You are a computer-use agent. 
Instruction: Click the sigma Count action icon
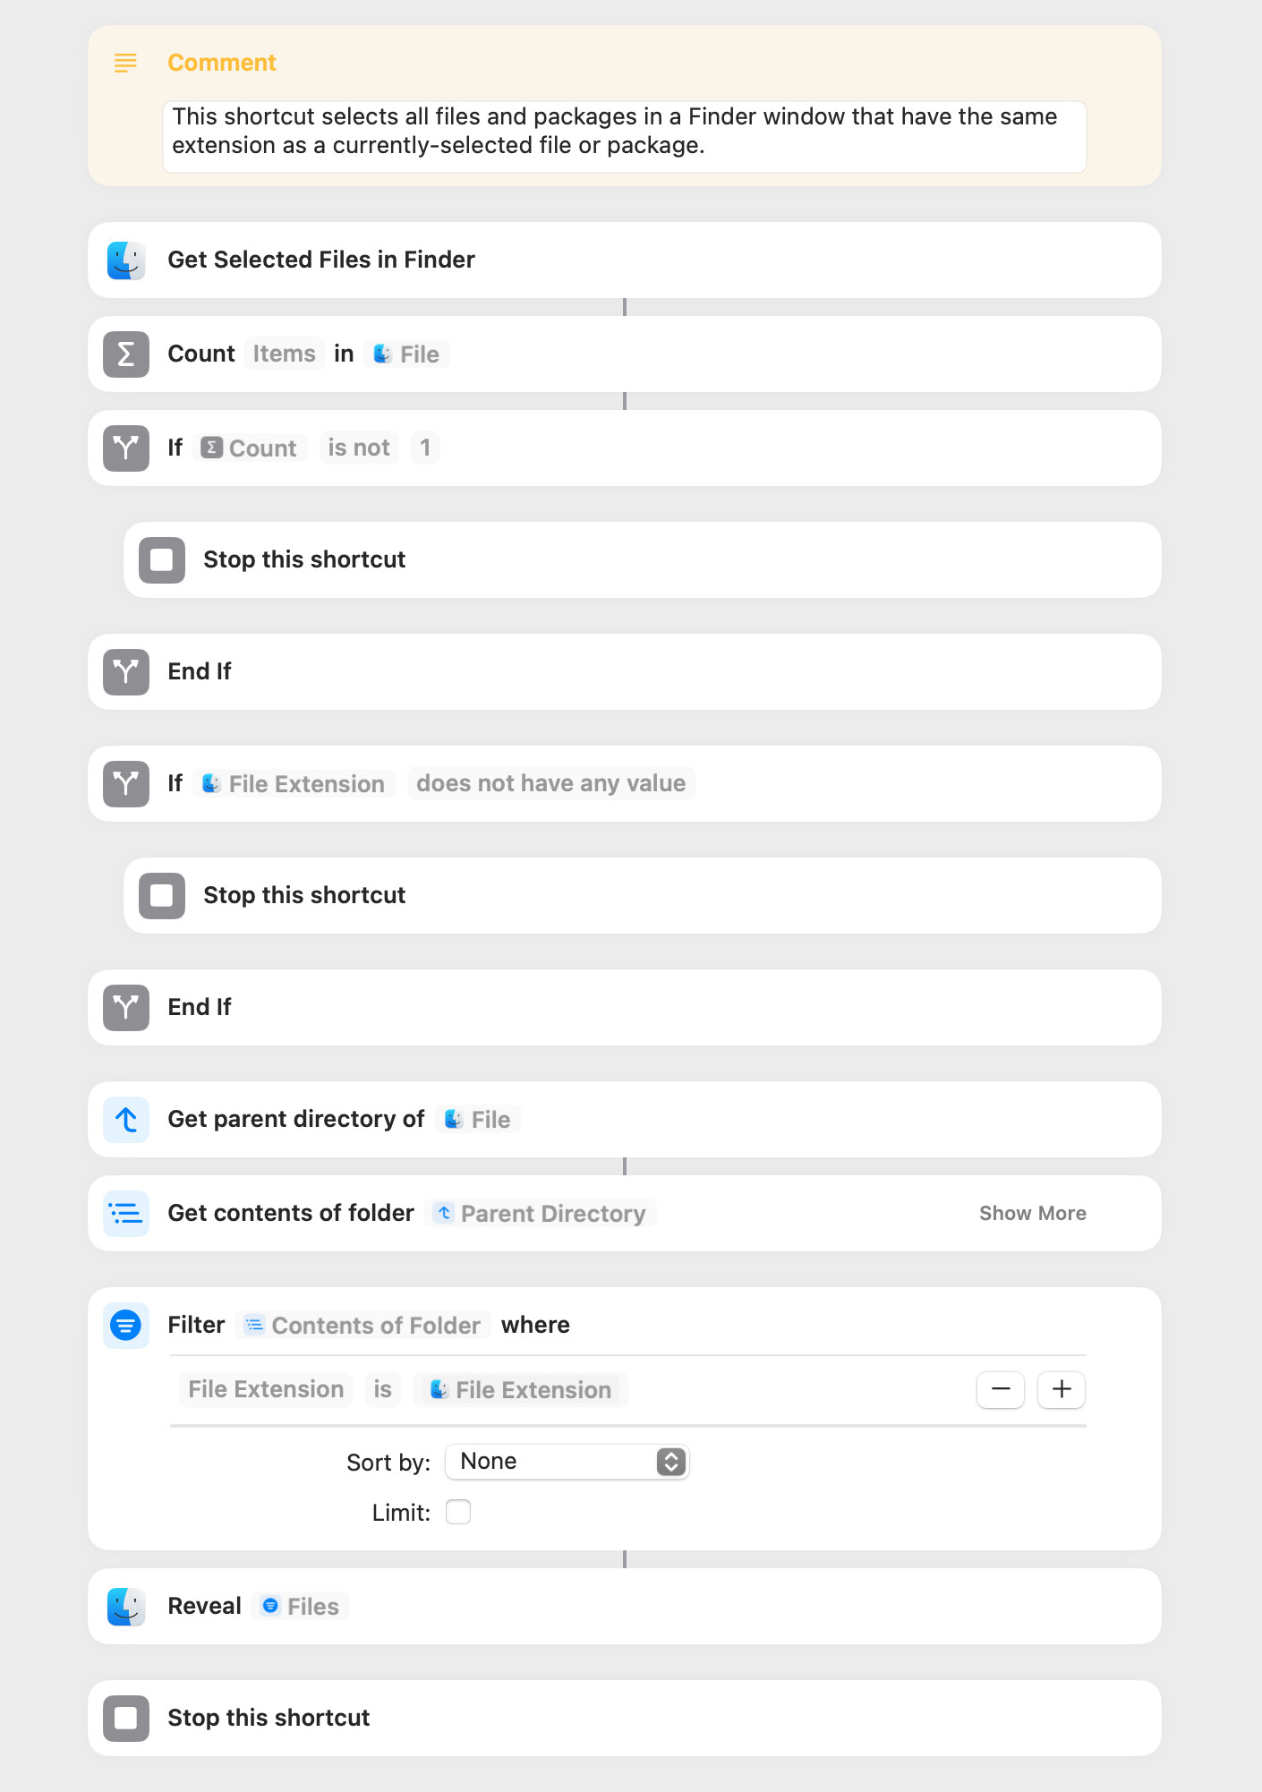(126, 354)
